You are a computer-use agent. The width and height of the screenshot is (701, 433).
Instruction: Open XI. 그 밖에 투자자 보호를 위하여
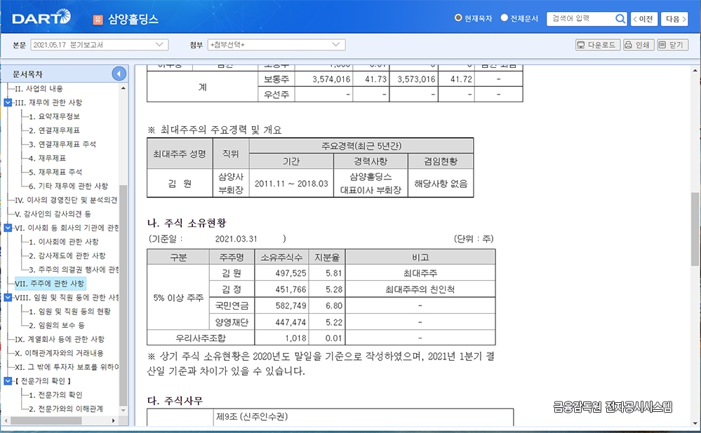(67, 367)
